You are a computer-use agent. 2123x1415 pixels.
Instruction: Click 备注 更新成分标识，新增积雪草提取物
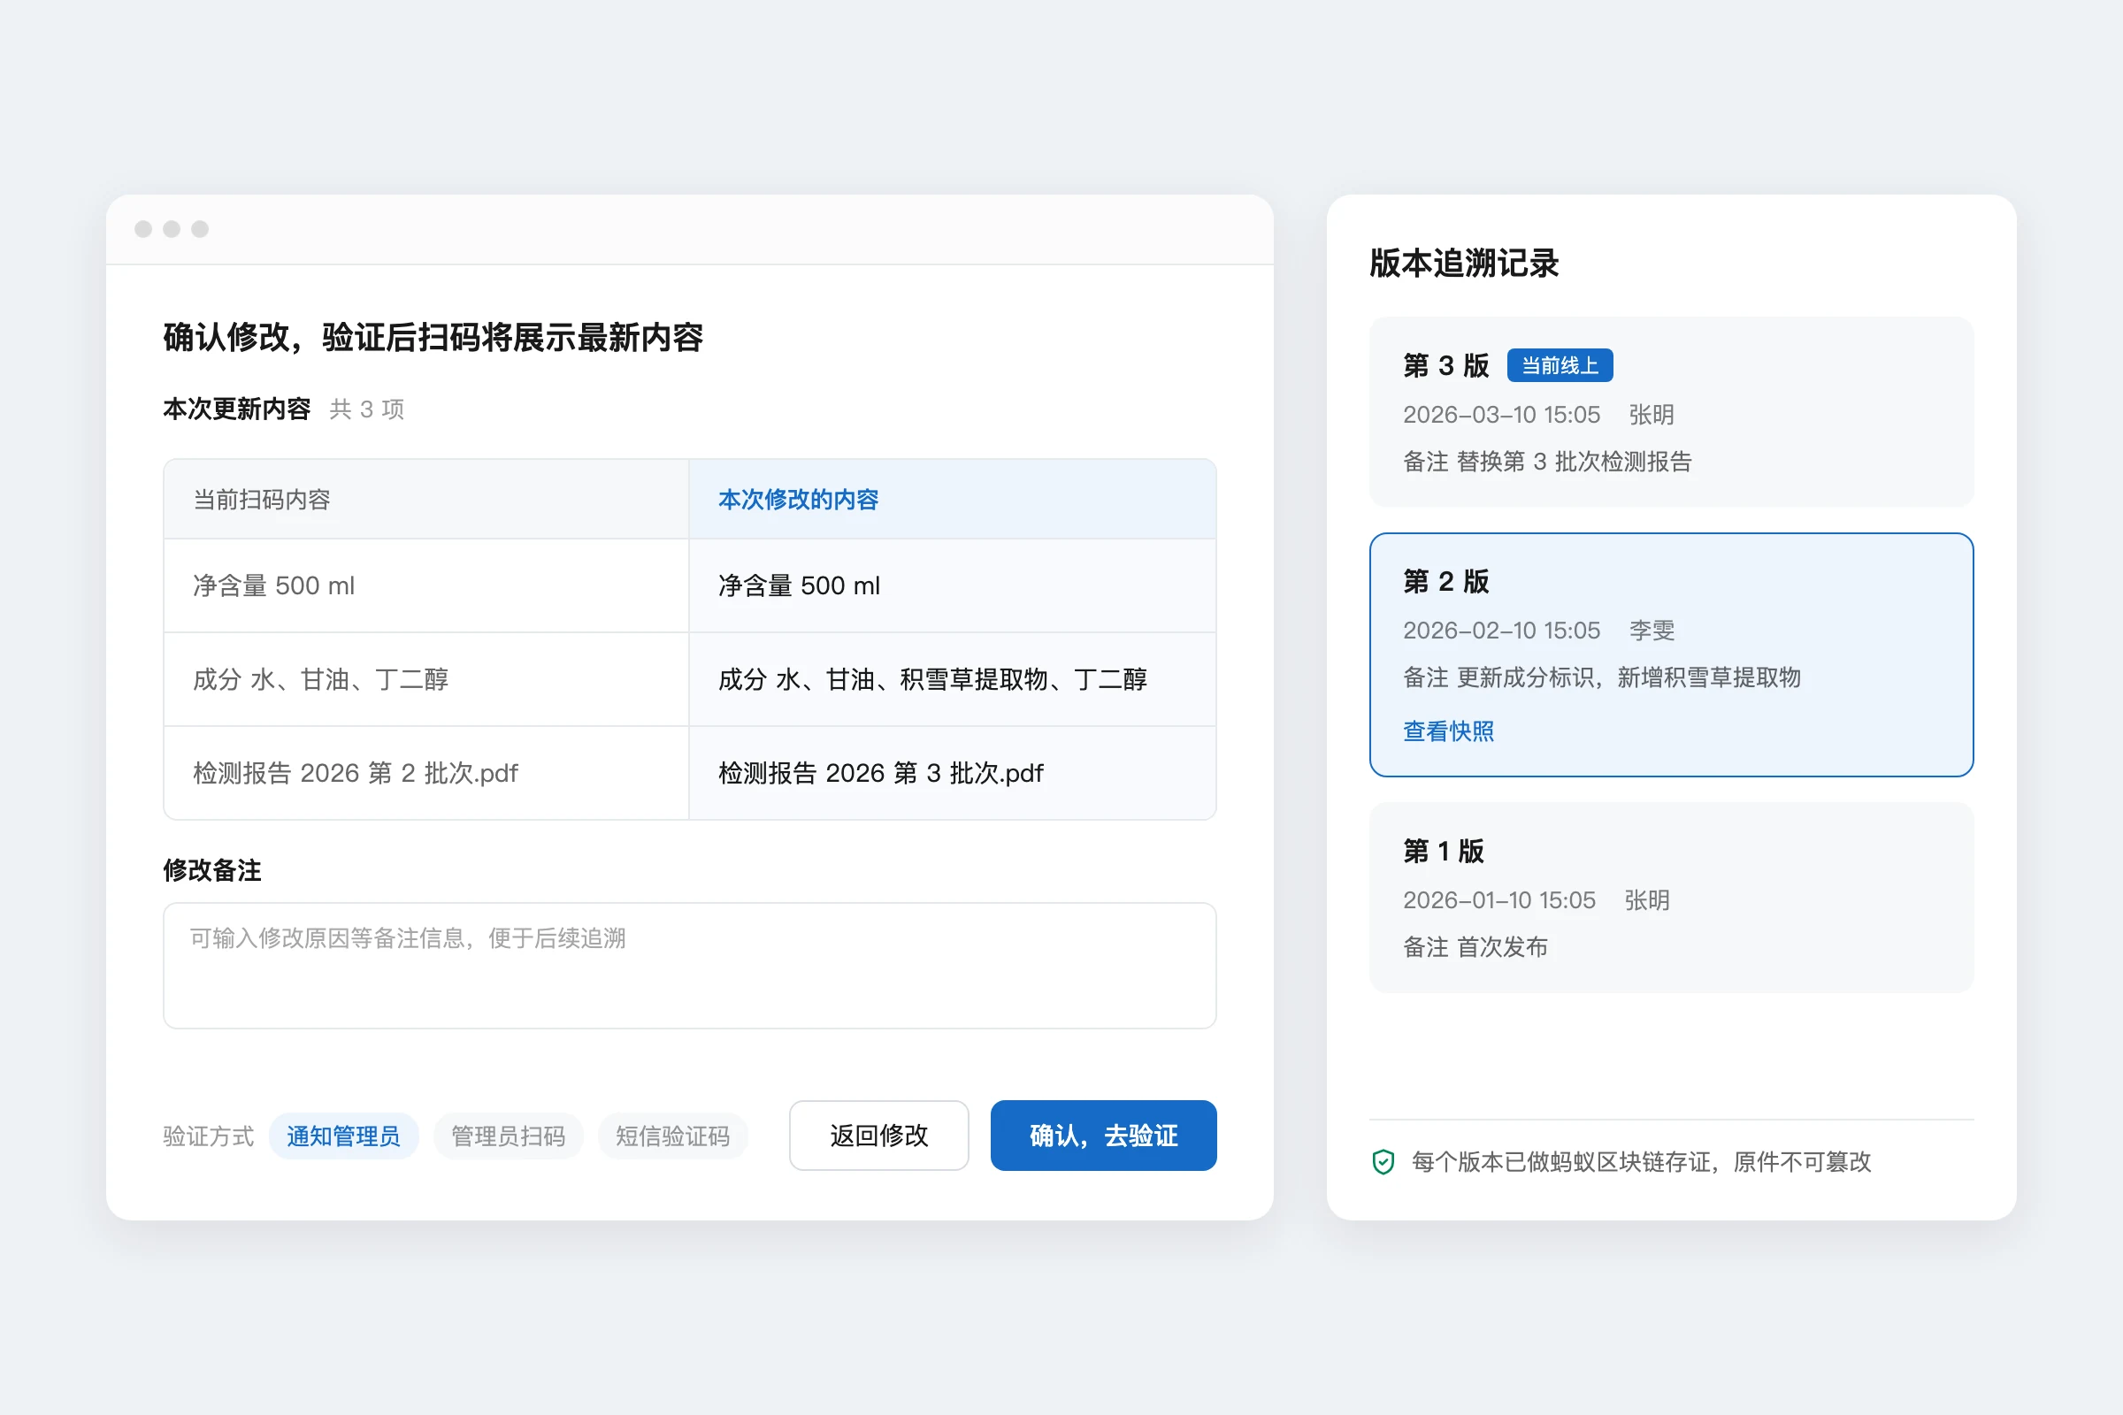pos(1601,677)
